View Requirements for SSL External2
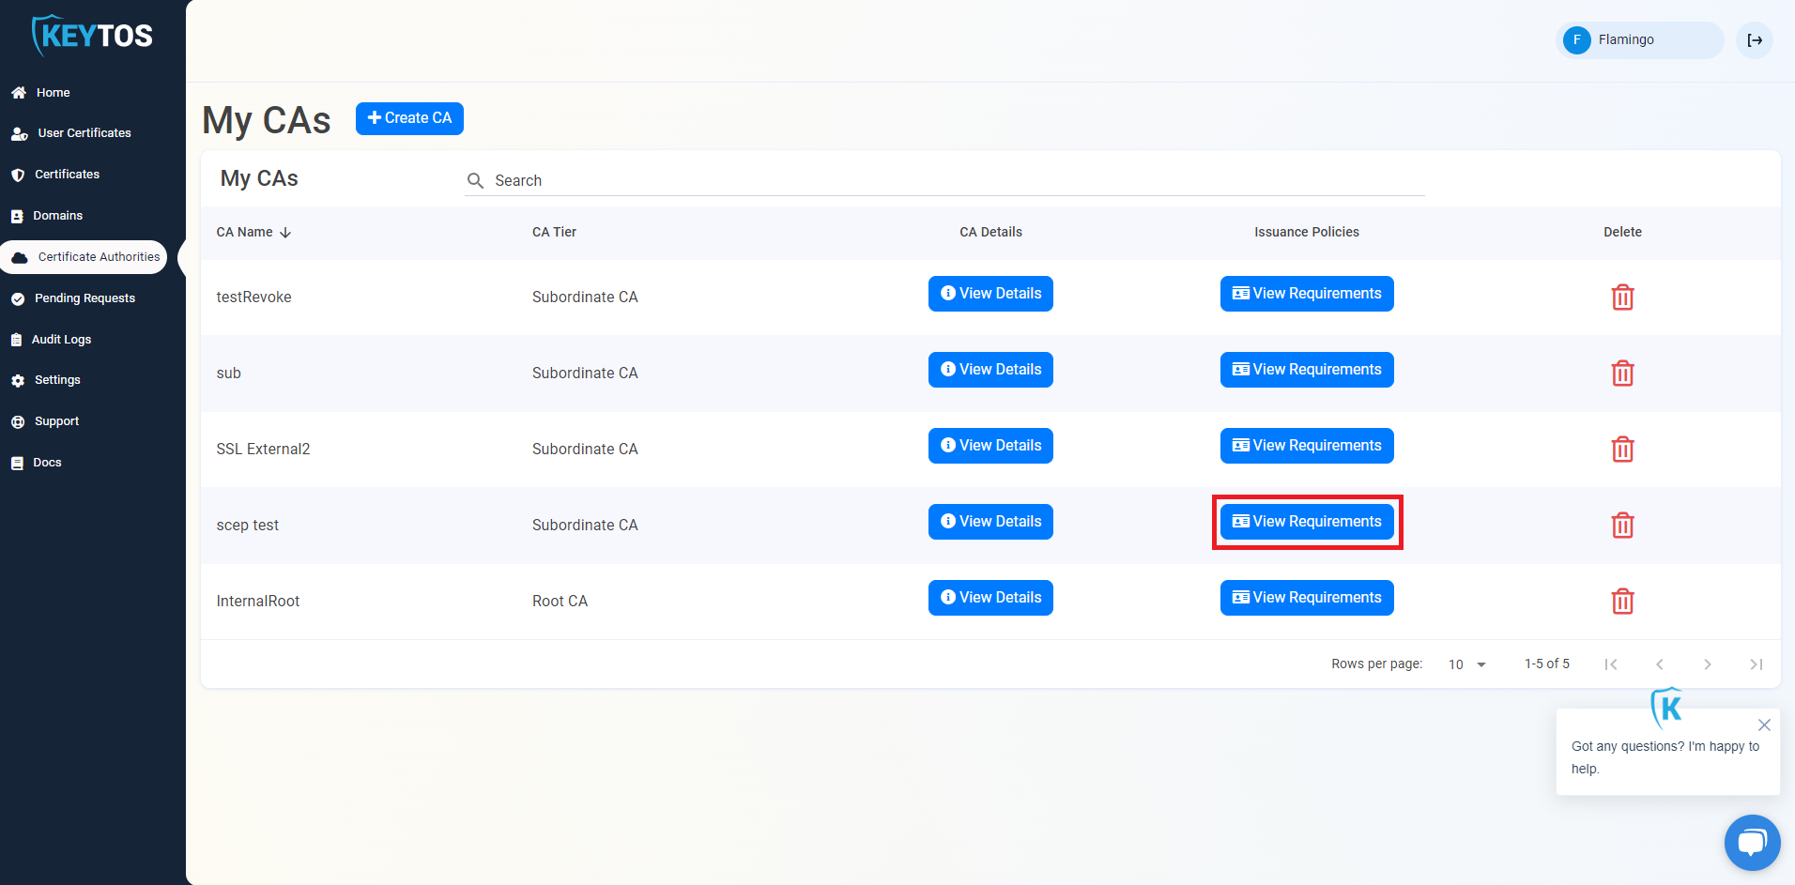The width and height of the screenshot is (1795, 885). (x=1307, y=446)
